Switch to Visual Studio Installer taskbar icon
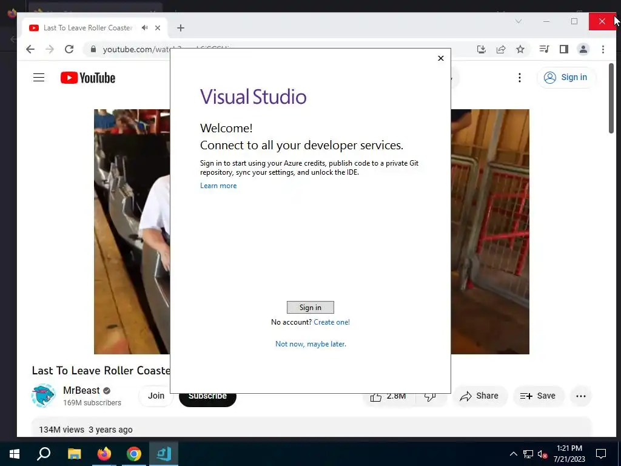This screenshot has width=621, height=466. 164,454
